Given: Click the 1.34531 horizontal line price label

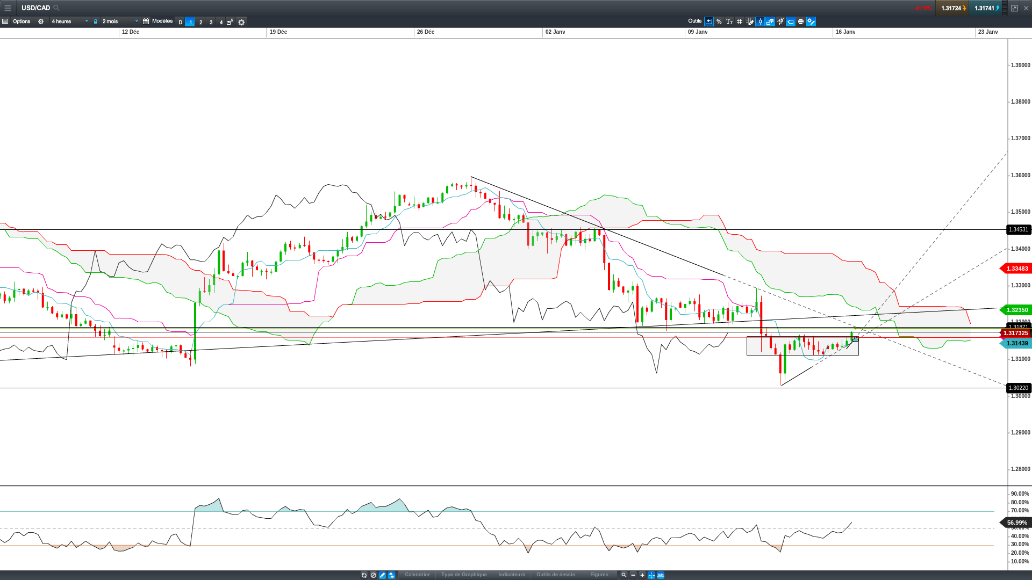Looking at the screenshot, I should [x=1019, y=230].
